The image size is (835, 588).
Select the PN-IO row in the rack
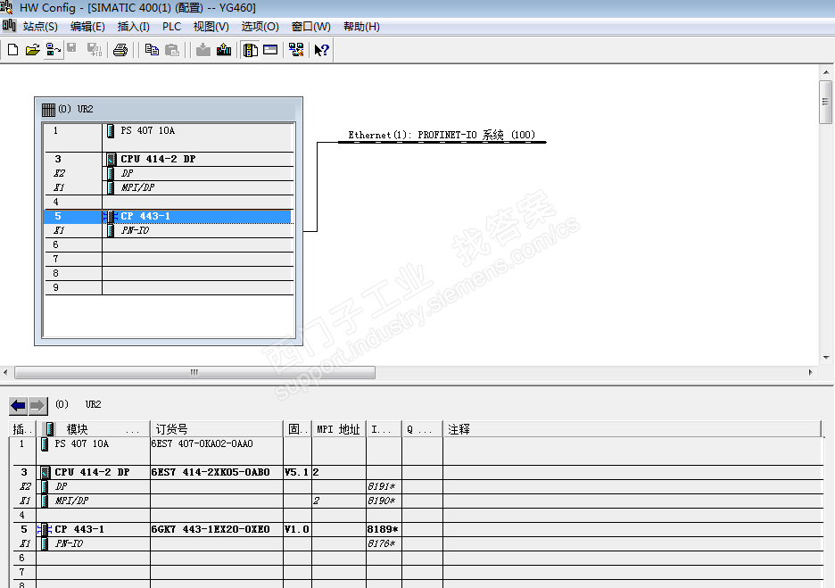(169, 230)
